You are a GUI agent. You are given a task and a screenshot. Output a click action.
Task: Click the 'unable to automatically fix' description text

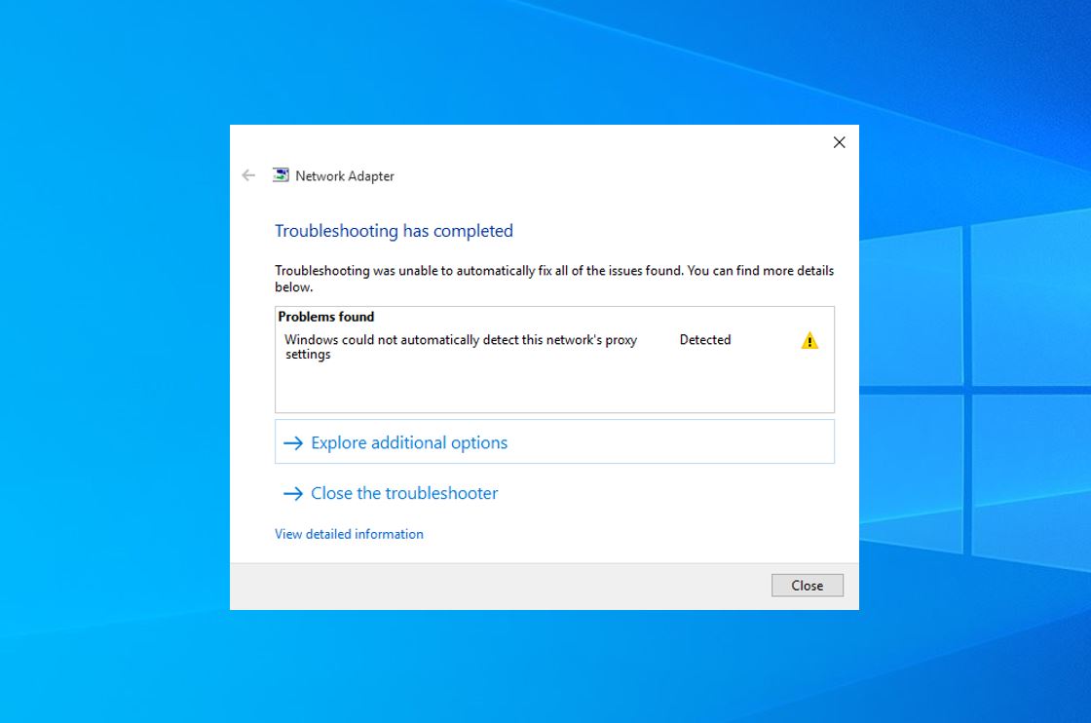pos(554,279)
